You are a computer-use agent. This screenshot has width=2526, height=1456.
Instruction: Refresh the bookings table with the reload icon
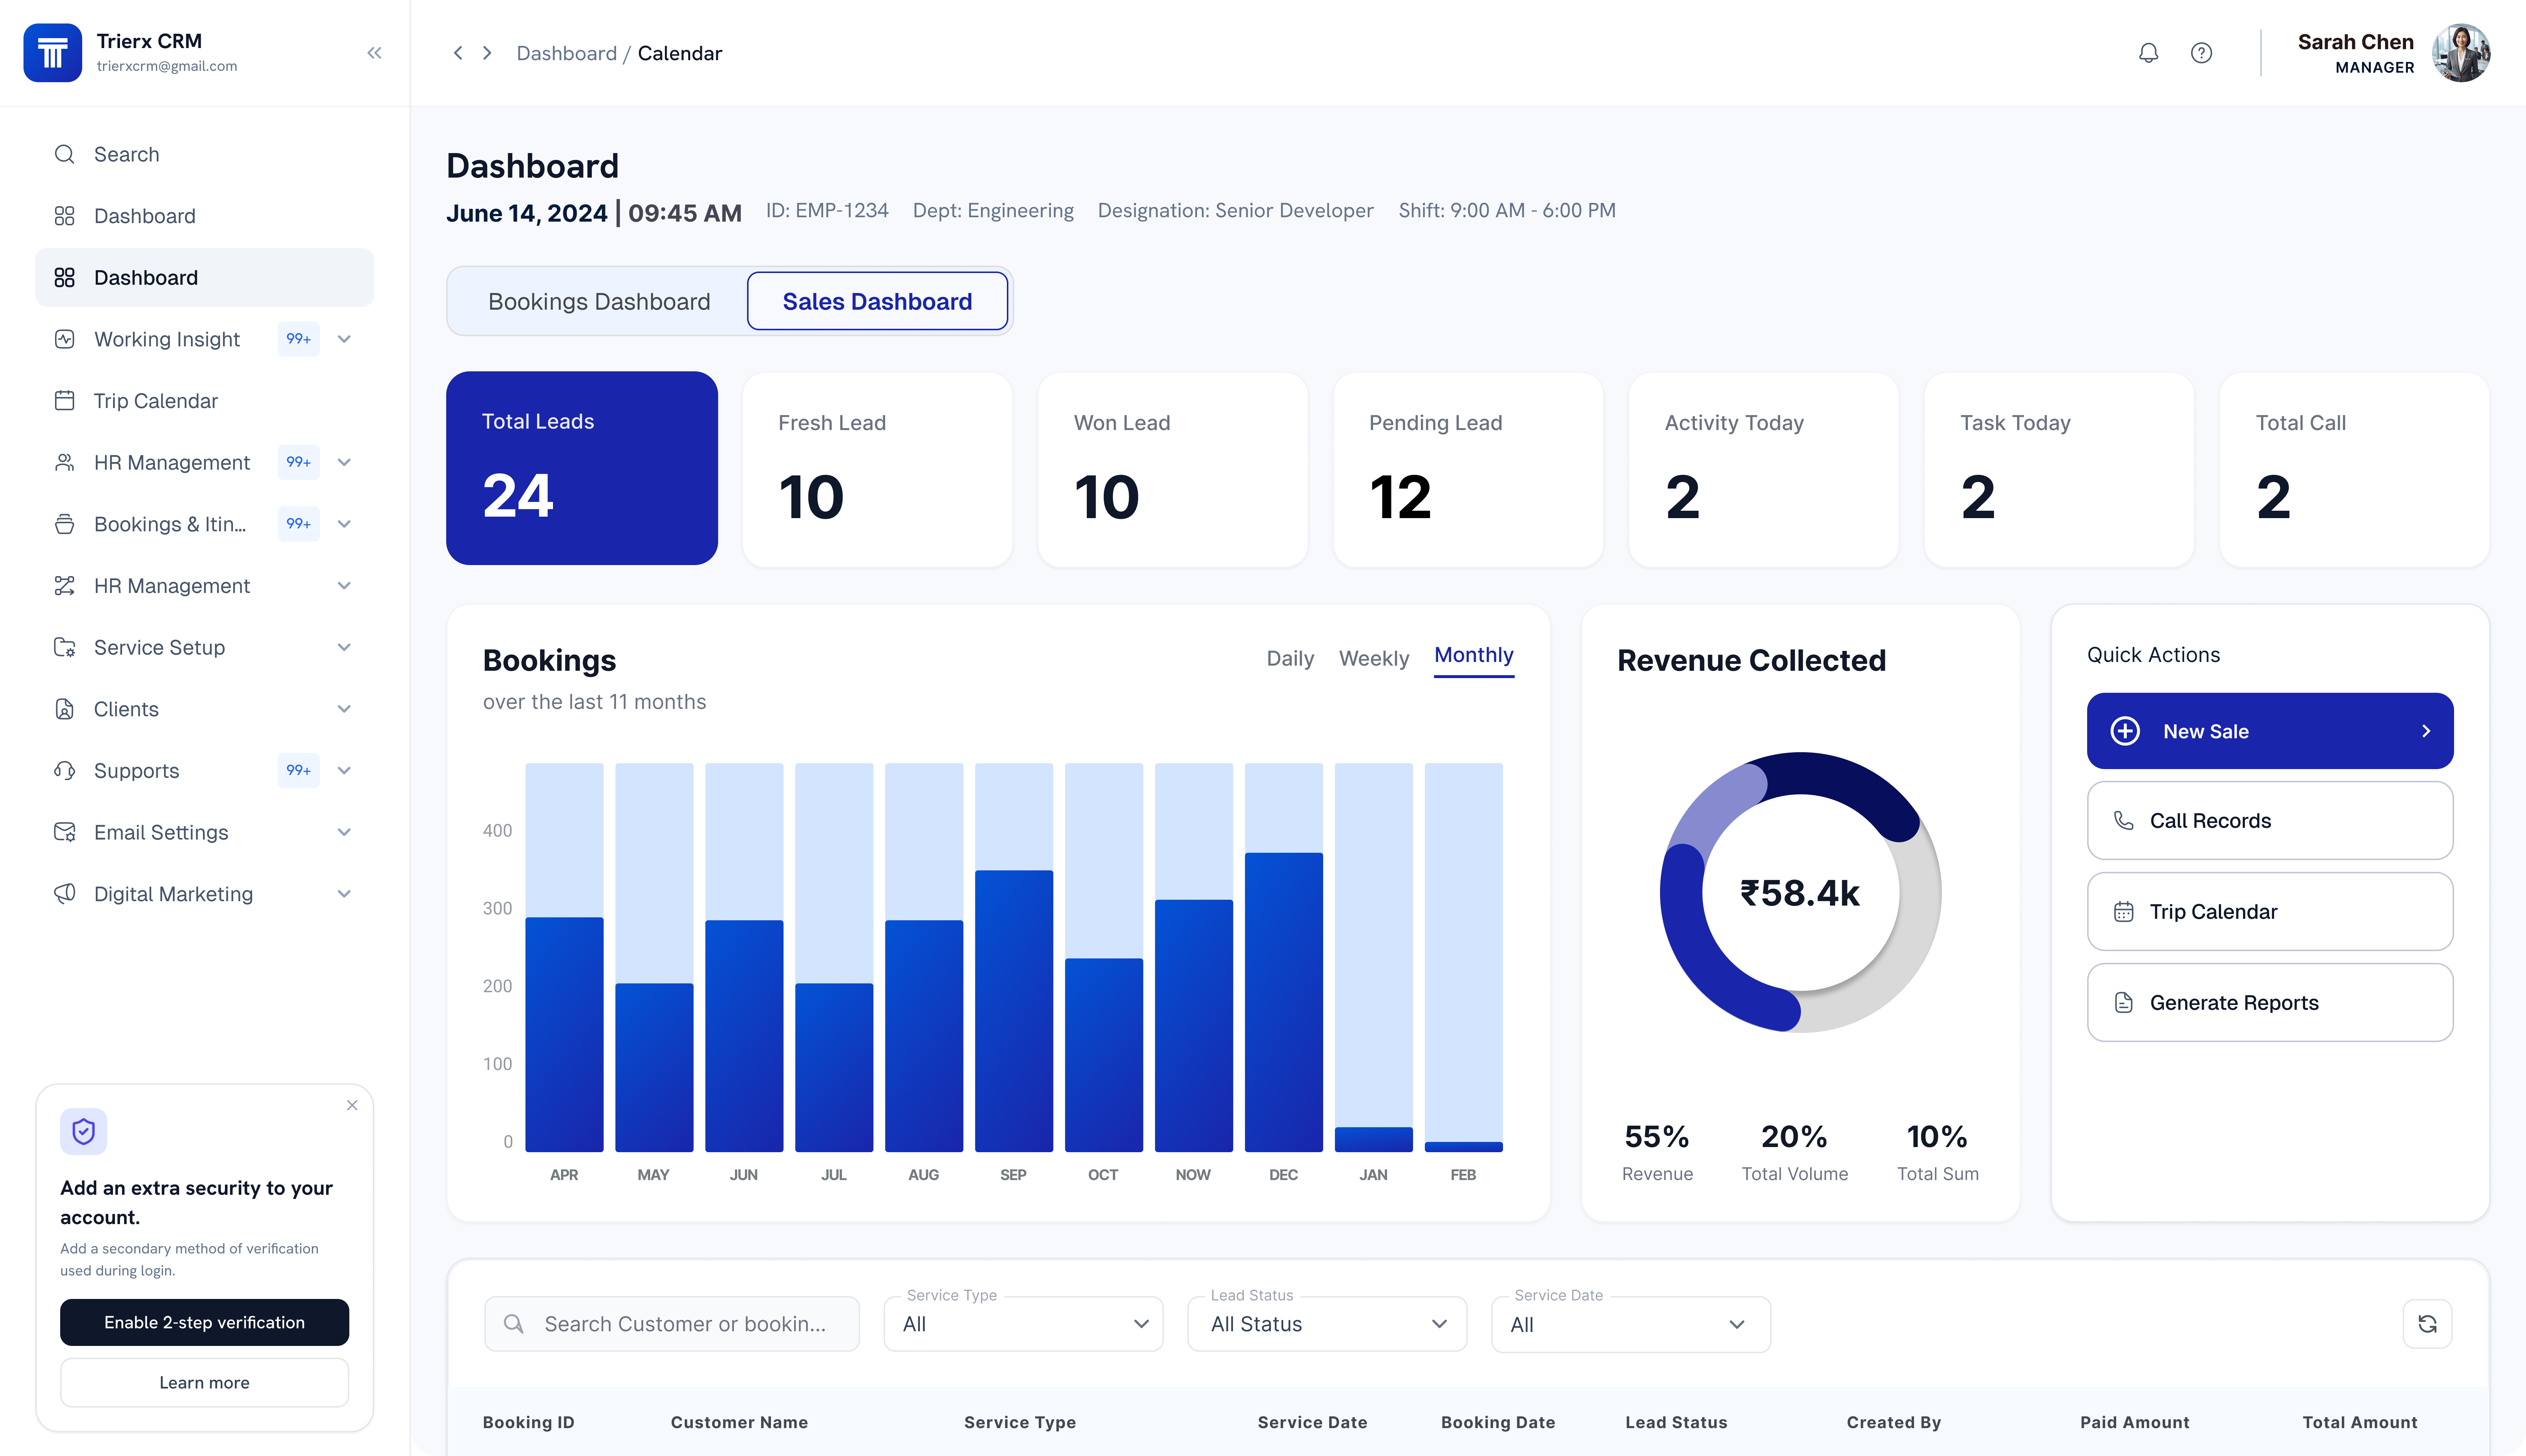[2427, 1324]
